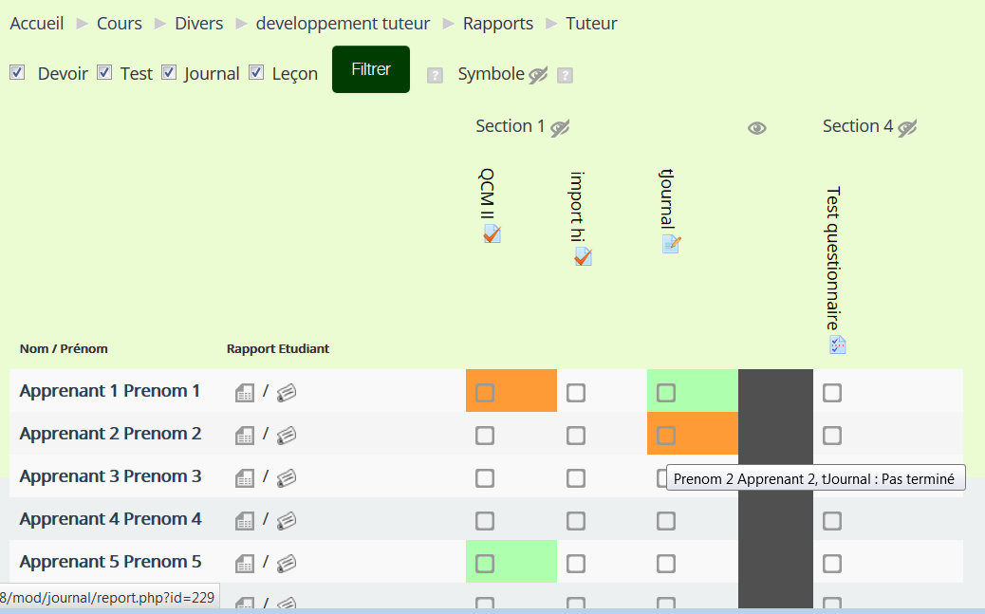
Task: Open report sheet icon for Apprenant 1
Action: click(245, 393)
